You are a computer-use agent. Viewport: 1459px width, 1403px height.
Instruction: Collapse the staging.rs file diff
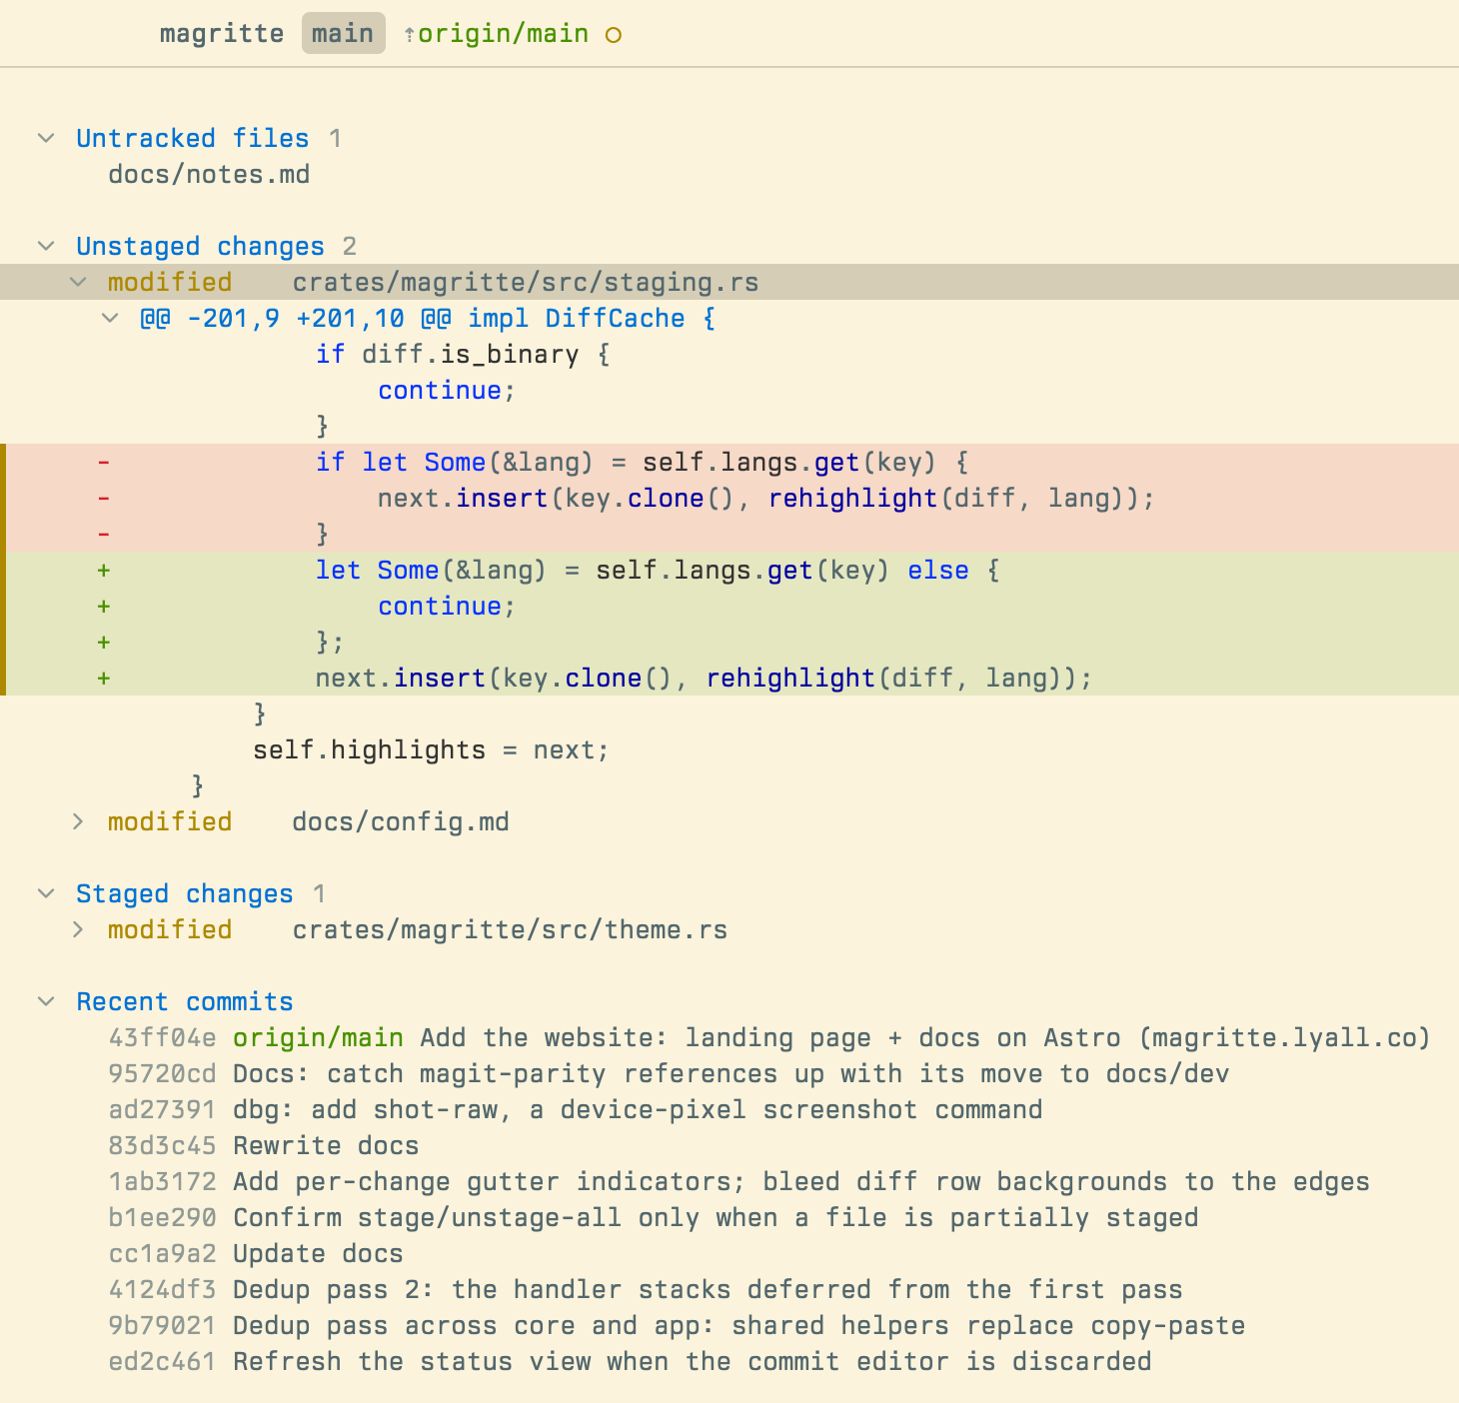coord(78,282)
